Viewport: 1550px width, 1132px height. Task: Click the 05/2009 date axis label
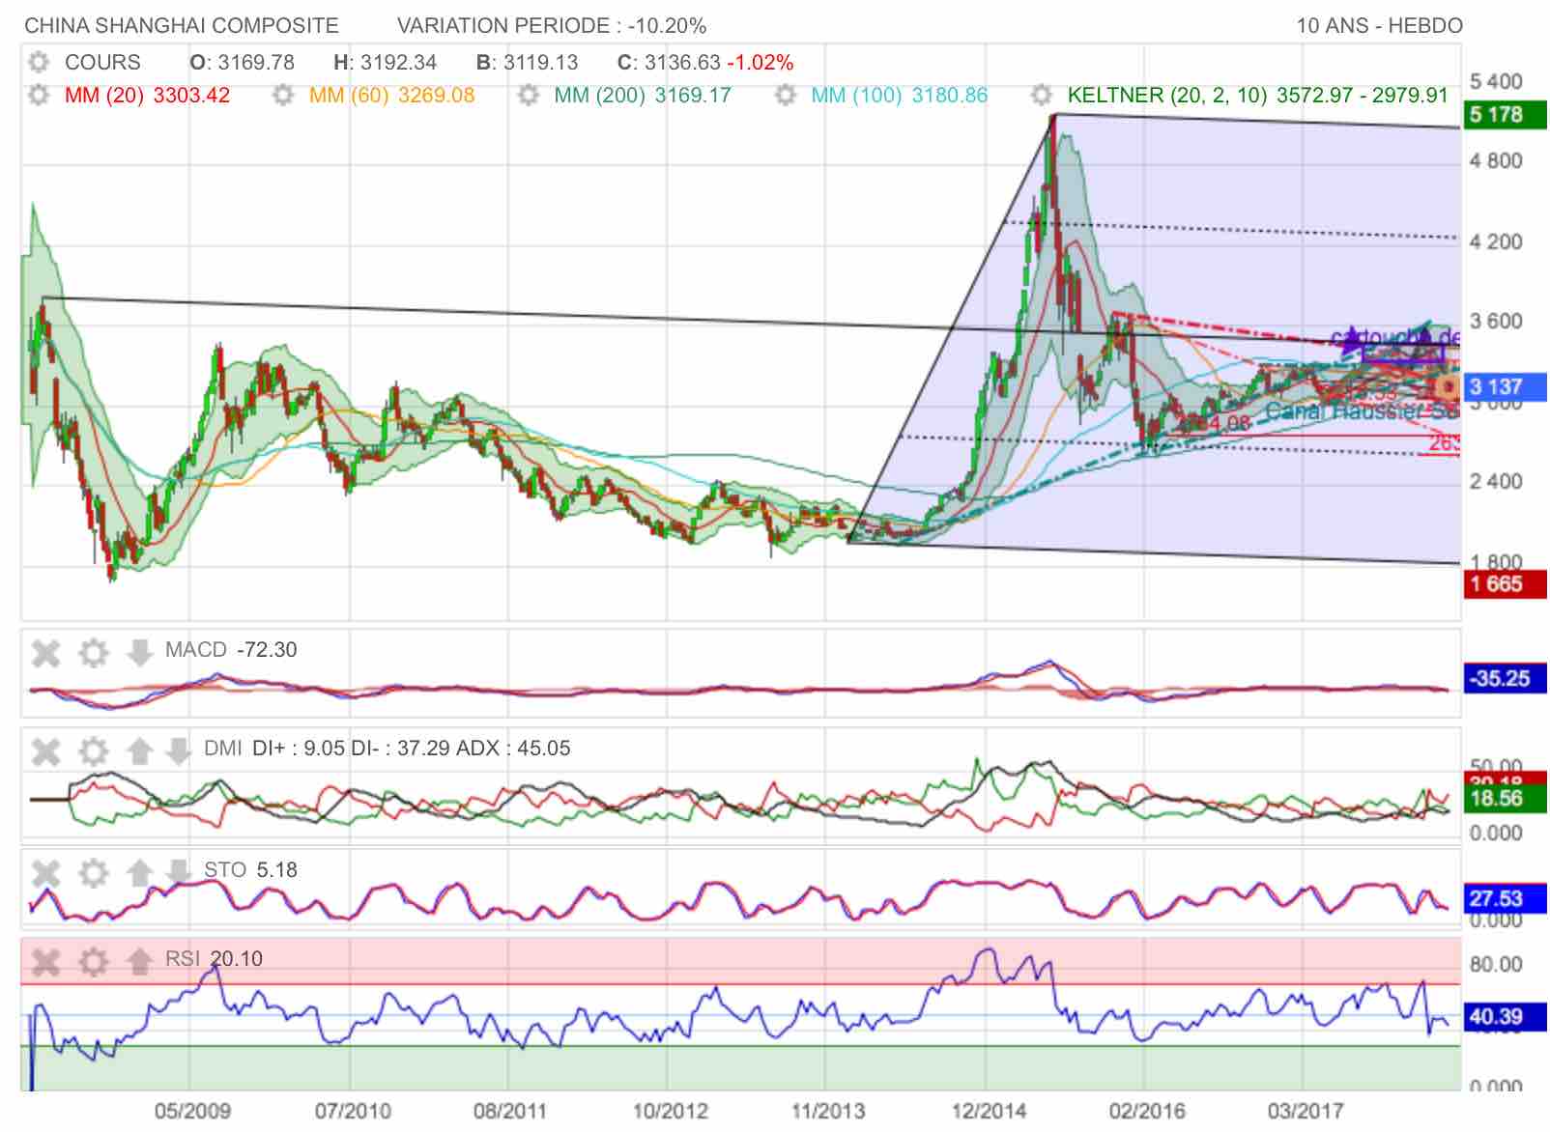point(193,1111)
